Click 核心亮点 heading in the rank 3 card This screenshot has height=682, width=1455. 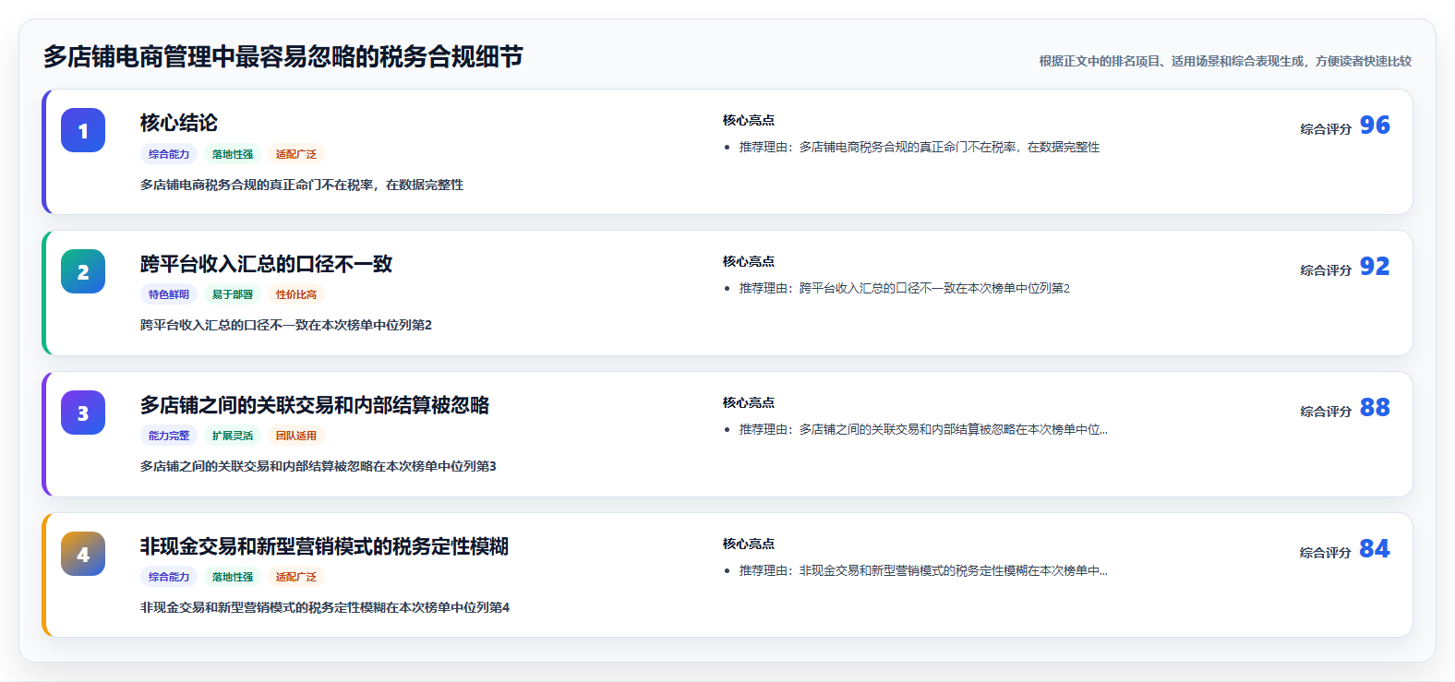749,402
